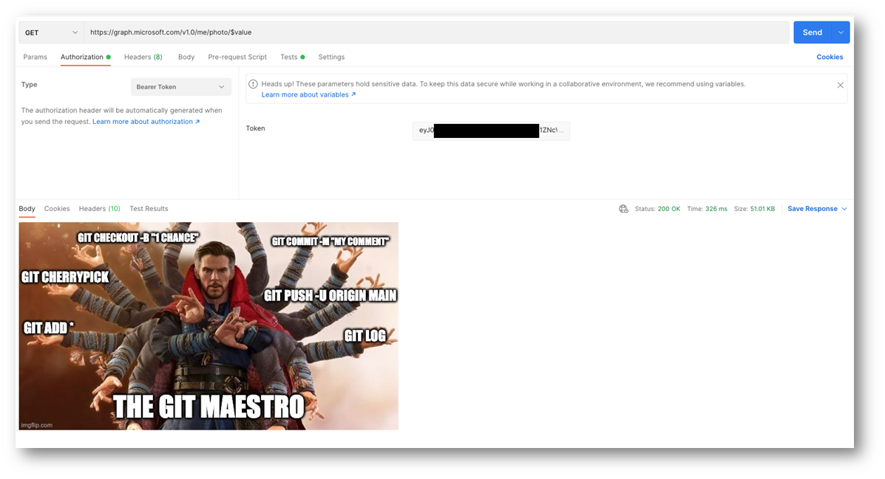
Task: Select the response Body tab
Action: pos(27,209)
